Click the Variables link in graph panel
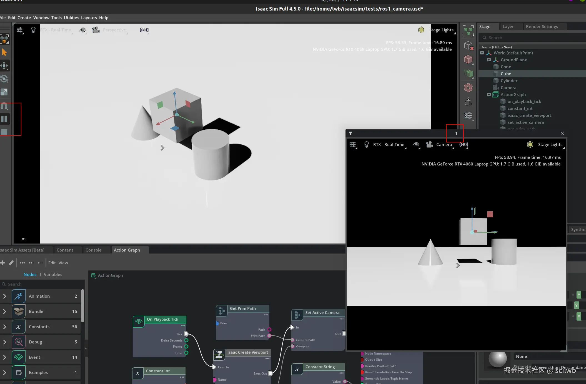The image size is (586, 384). point(53,274)
